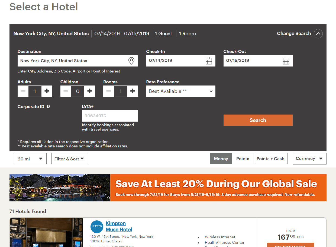Click the Kimpton brand logo icon
Image resolution: width=336 pixels, height=247 pixels.
[97, 227]
